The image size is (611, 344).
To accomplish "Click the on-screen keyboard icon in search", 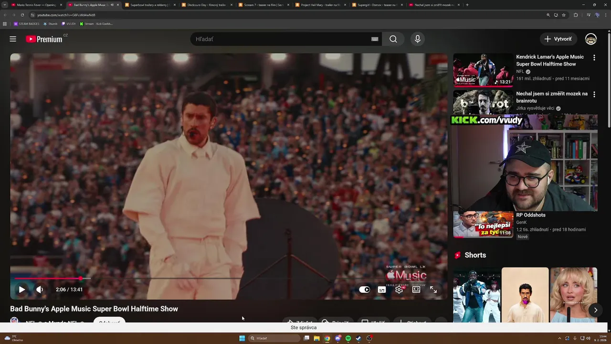I will pos(375,39).
